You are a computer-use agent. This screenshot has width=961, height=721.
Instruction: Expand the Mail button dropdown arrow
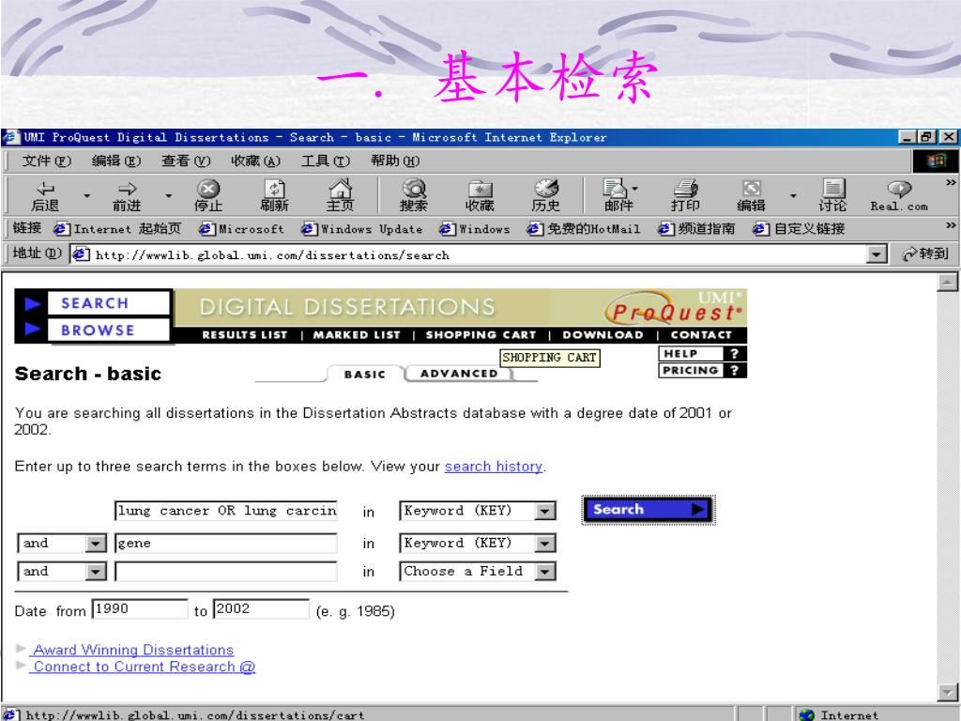635,189
